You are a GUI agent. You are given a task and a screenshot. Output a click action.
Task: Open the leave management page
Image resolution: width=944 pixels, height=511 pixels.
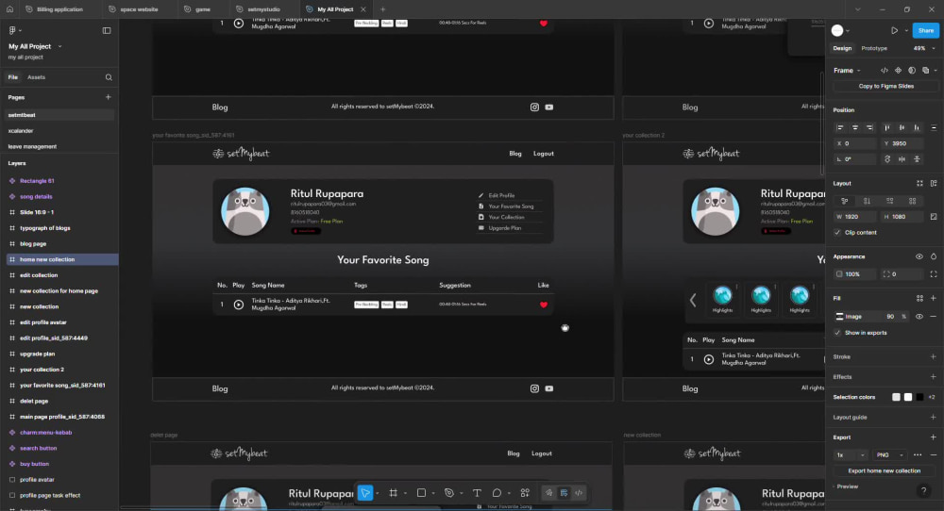32,146
